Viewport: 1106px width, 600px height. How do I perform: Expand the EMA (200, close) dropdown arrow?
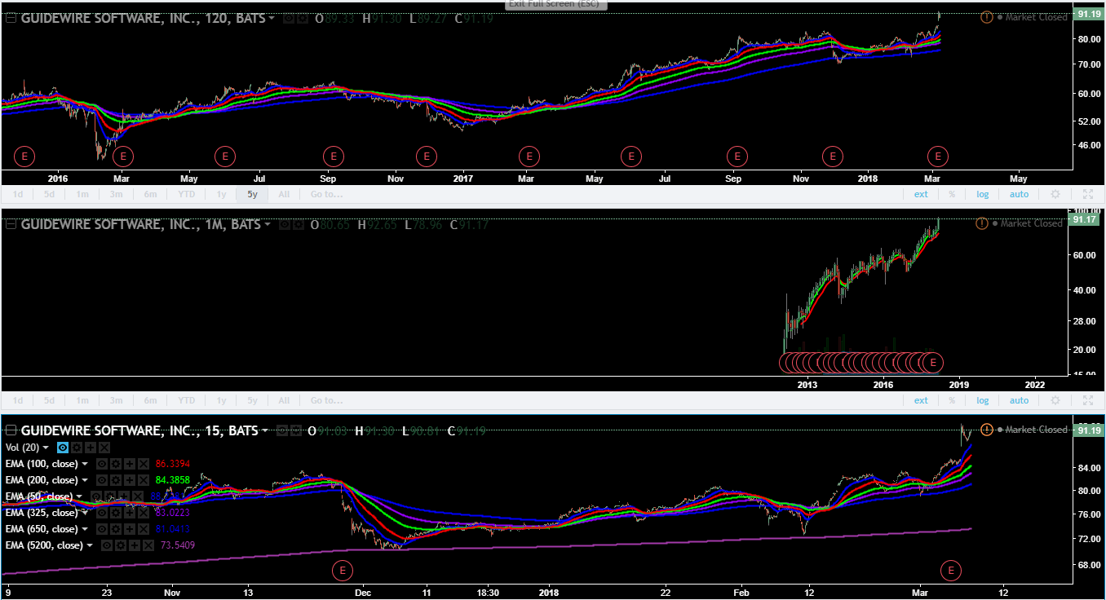(x=85, y=480)
